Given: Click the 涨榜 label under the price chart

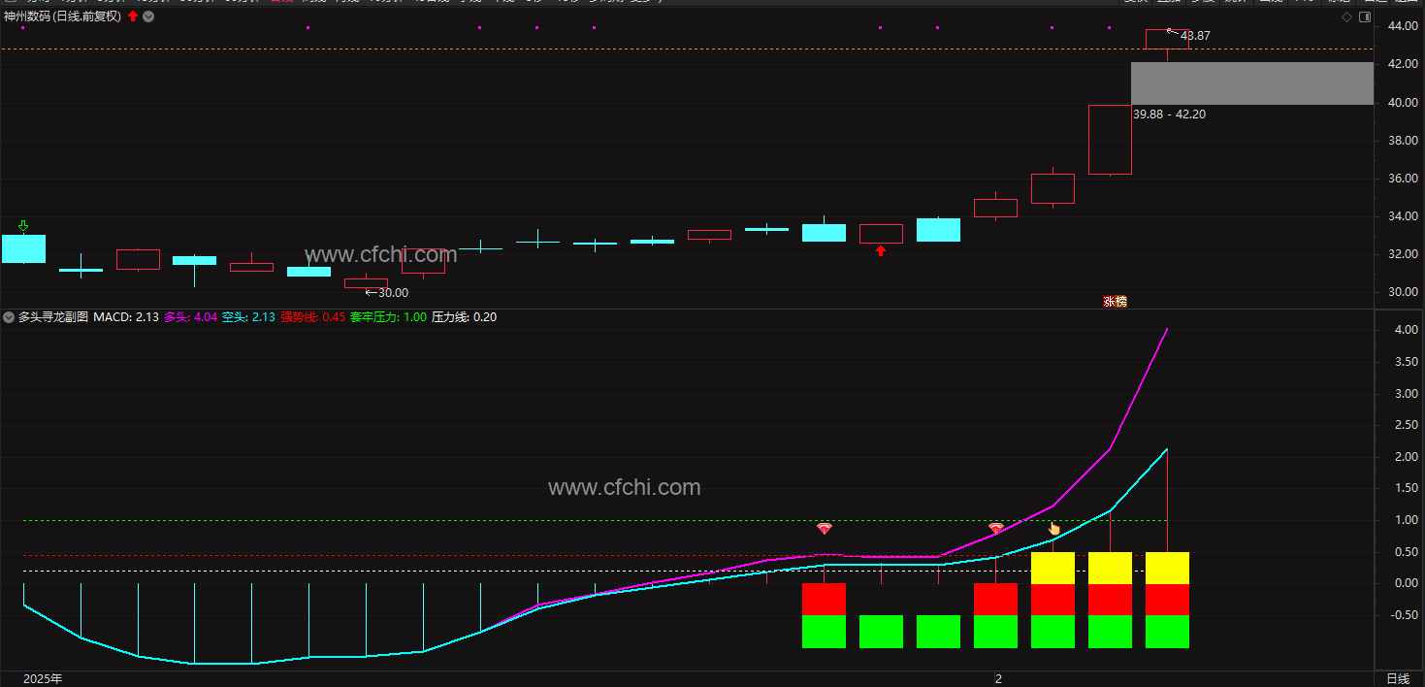Looking at the screenshot, I should click(1115, 301).
